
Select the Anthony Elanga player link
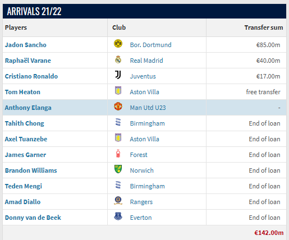click(28, 108)
